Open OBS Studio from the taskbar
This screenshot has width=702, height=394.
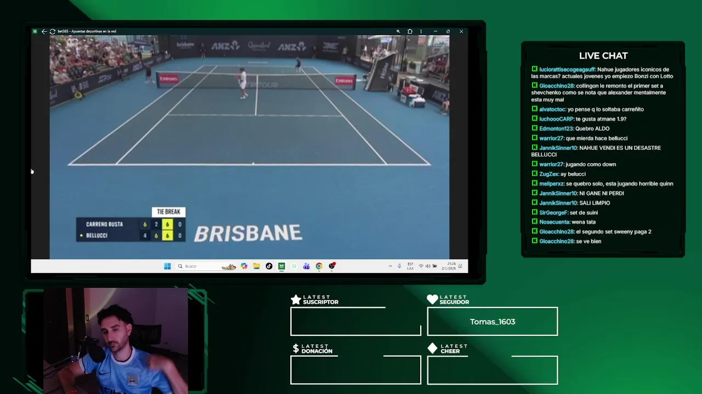(x=332, y=266)
